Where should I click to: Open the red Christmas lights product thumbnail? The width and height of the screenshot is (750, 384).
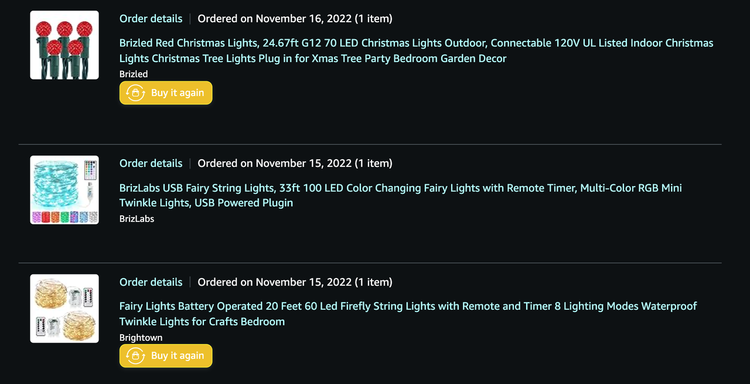click(x=64, y=45)
